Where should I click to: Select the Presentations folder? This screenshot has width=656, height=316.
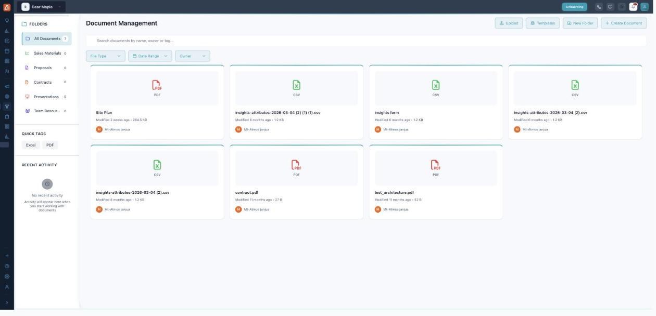46,97
